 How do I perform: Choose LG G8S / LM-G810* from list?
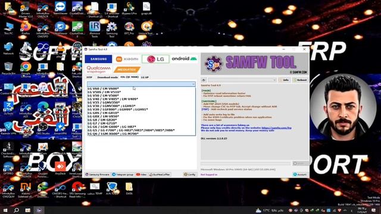pyautogui.click(x=141, y=113)
